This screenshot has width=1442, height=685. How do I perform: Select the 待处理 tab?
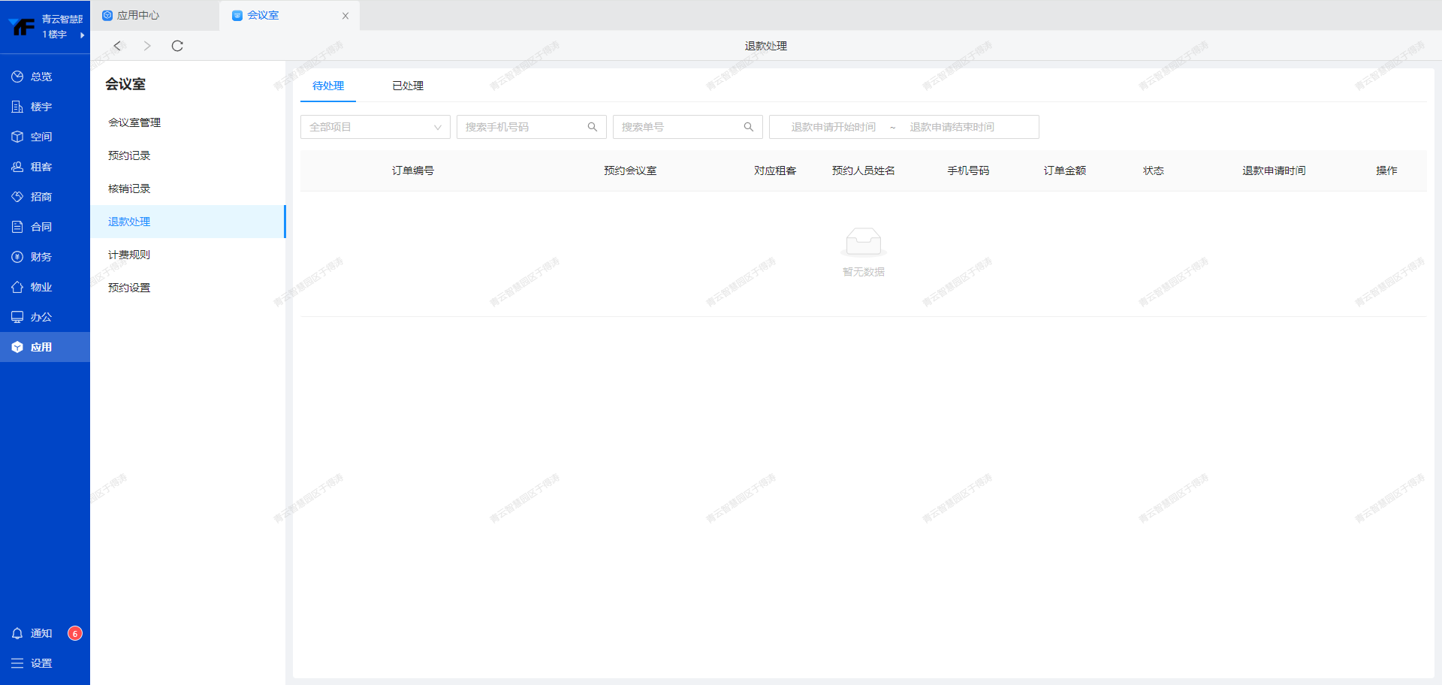(x=328, y=86)
